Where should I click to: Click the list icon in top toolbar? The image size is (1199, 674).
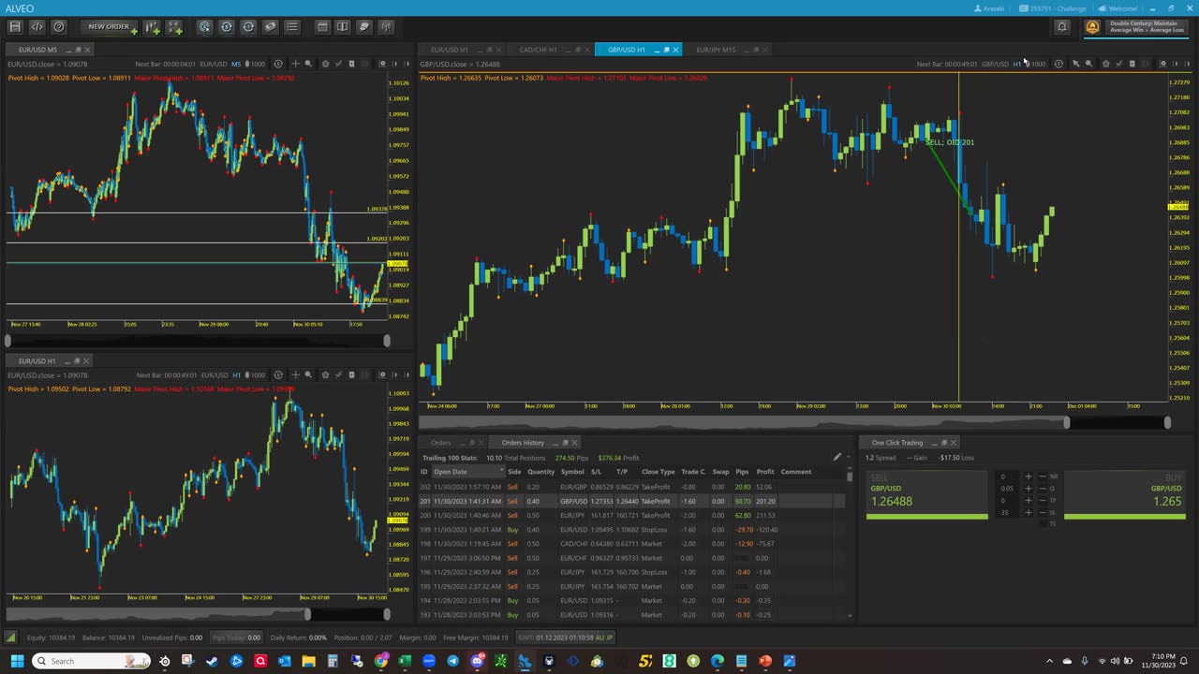coord(292,27)
